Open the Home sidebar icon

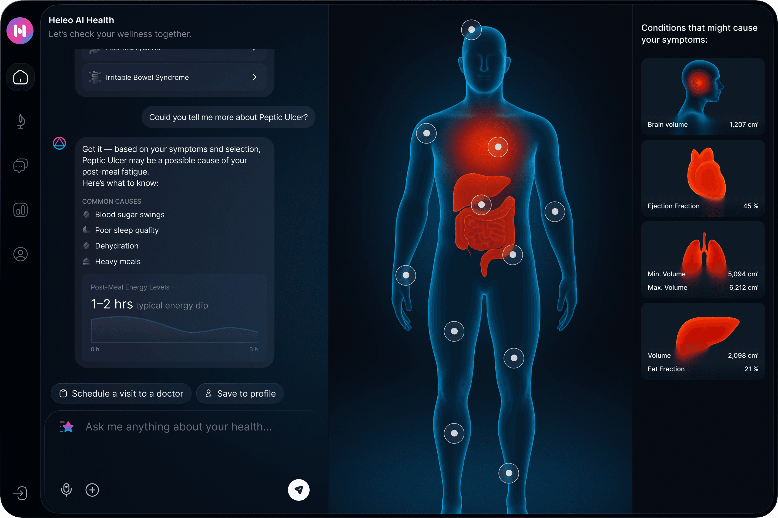click(x=21, y=77)
